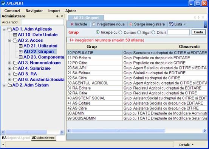Expand the AD 4. Salarizare node
Viewport: 209px width, 149px height.
tap(9, 68)
